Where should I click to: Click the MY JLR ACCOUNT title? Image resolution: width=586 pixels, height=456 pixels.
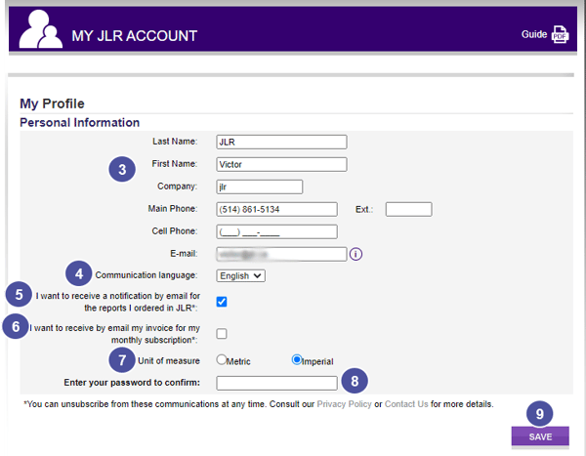(x=134, y=36)
